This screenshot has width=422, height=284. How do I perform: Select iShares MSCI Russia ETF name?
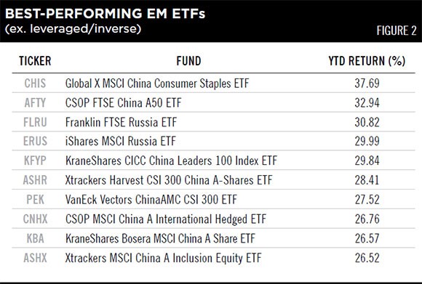click(121, 142)
